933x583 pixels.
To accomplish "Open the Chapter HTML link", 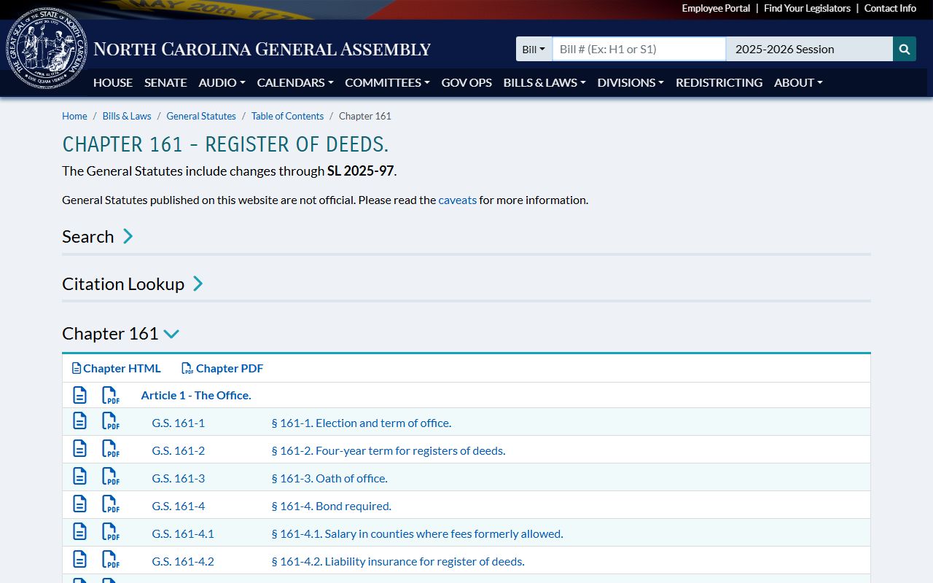I will pyautogui.click(x=117, y=368).
